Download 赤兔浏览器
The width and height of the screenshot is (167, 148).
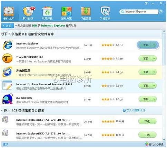click(x=145, y=72)
